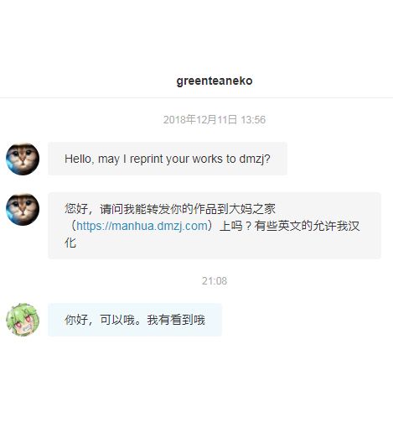Open the manhua.dmzj.com link
The height and width of the screenshot is (423, 393).
click(142, 226)
